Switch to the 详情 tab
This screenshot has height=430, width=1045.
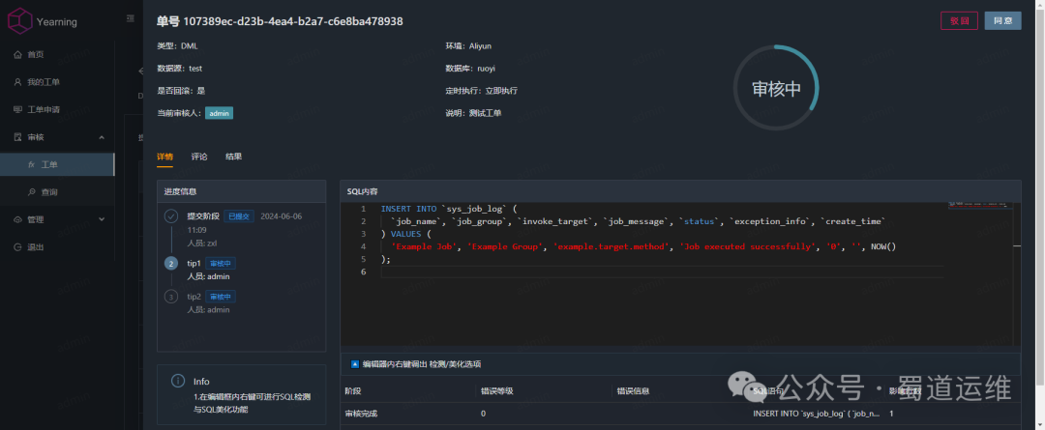point(164,158)
